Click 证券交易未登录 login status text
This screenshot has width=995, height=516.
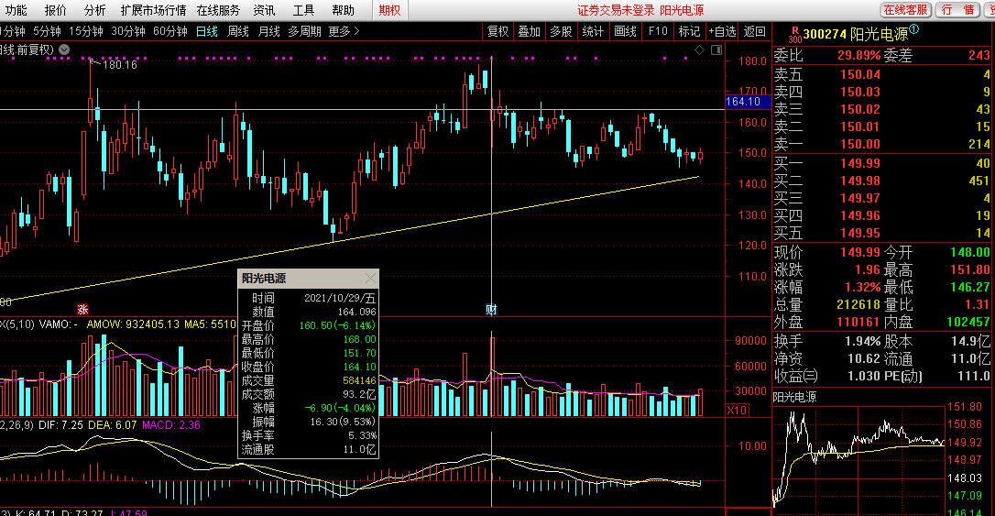616,10
